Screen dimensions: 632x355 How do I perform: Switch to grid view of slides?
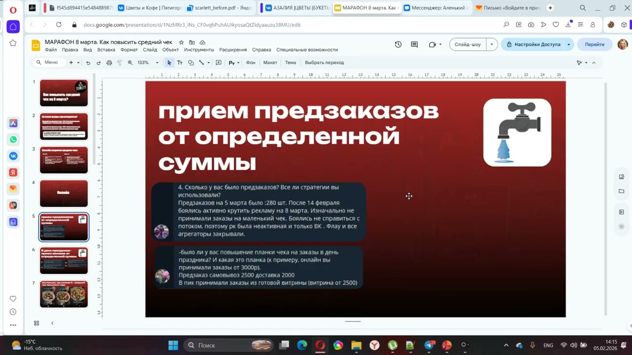[37, 323]
